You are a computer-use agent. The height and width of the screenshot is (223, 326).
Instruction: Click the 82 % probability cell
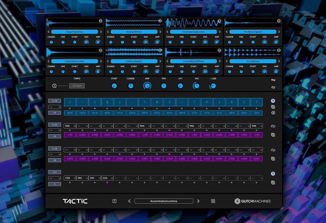click(70, 113)
